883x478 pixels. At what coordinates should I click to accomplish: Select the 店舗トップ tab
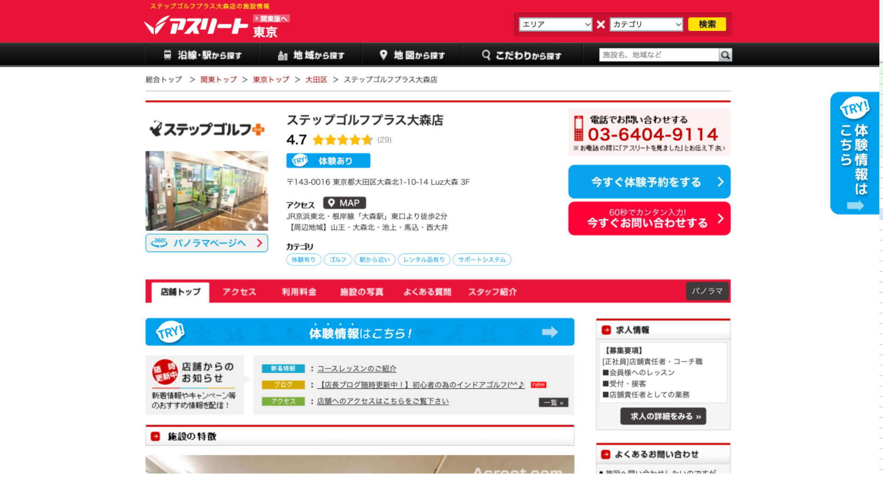[180, 292]
